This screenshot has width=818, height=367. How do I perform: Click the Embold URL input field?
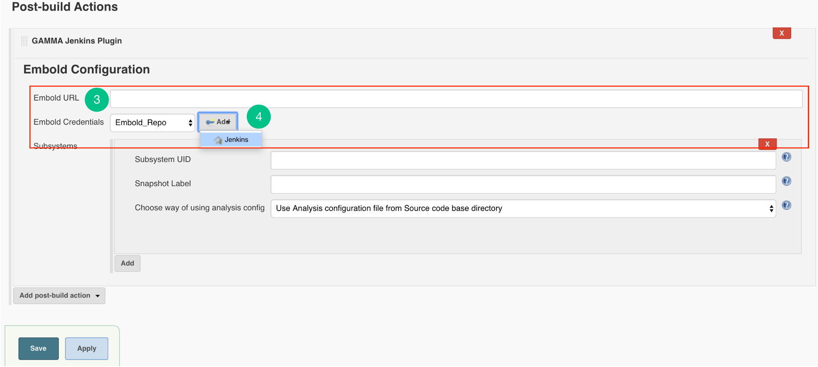coord(456,99)
